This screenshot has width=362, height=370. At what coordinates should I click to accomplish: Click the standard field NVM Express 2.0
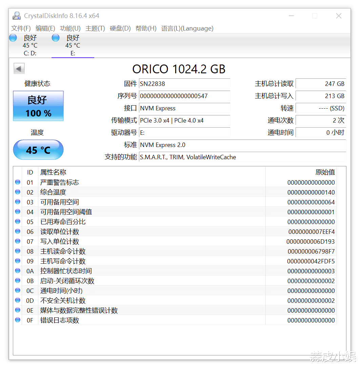pyautogui.click(x=242, y=145)
